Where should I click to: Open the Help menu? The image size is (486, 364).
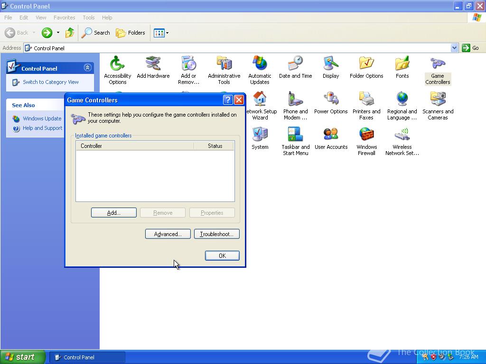point(107,18)
